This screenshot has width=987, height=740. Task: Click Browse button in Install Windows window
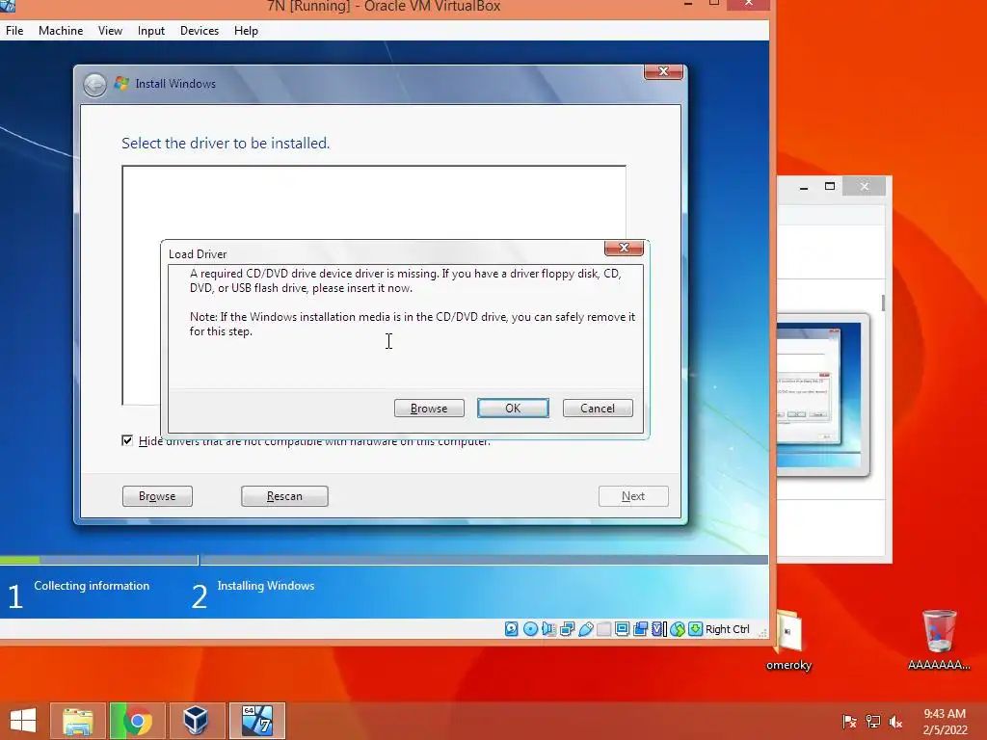click(157, 496)
